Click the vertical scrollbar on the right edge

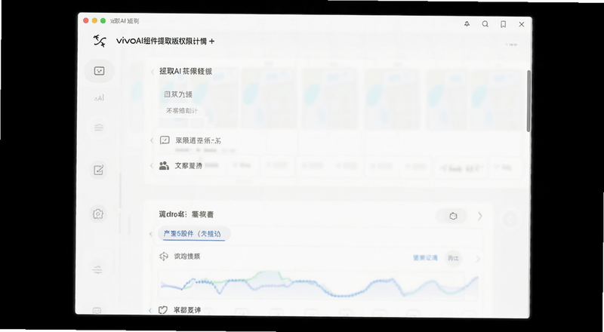pos(528,101)
